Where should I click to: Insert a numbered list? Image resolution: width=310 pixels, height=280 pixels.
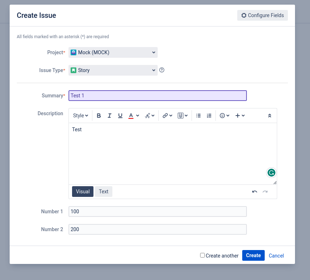pyautogui.click(x=209, y=116)
